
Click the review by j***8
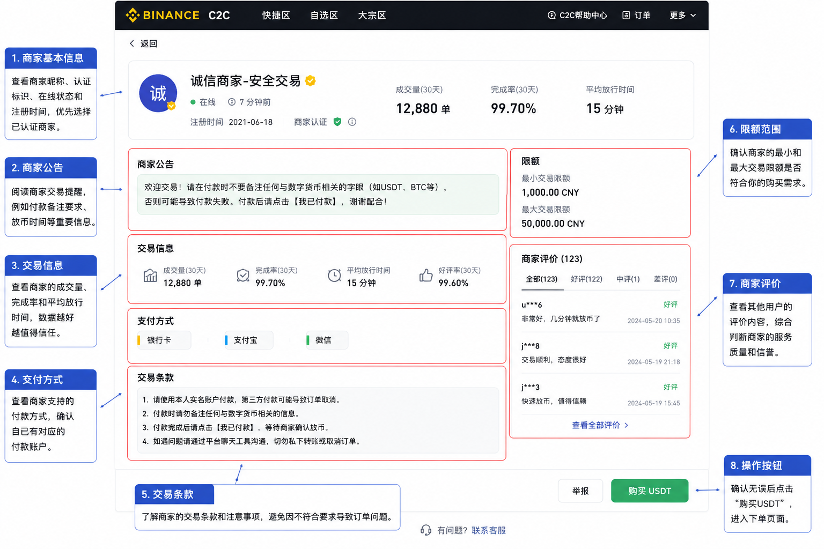pos(600,353)
